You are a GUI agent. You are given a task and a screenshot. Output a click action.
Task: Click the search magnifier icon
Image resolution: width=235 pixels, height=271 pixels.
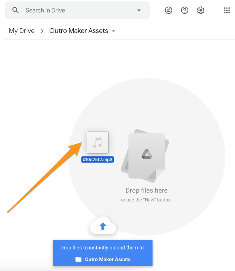click(15, 10)
